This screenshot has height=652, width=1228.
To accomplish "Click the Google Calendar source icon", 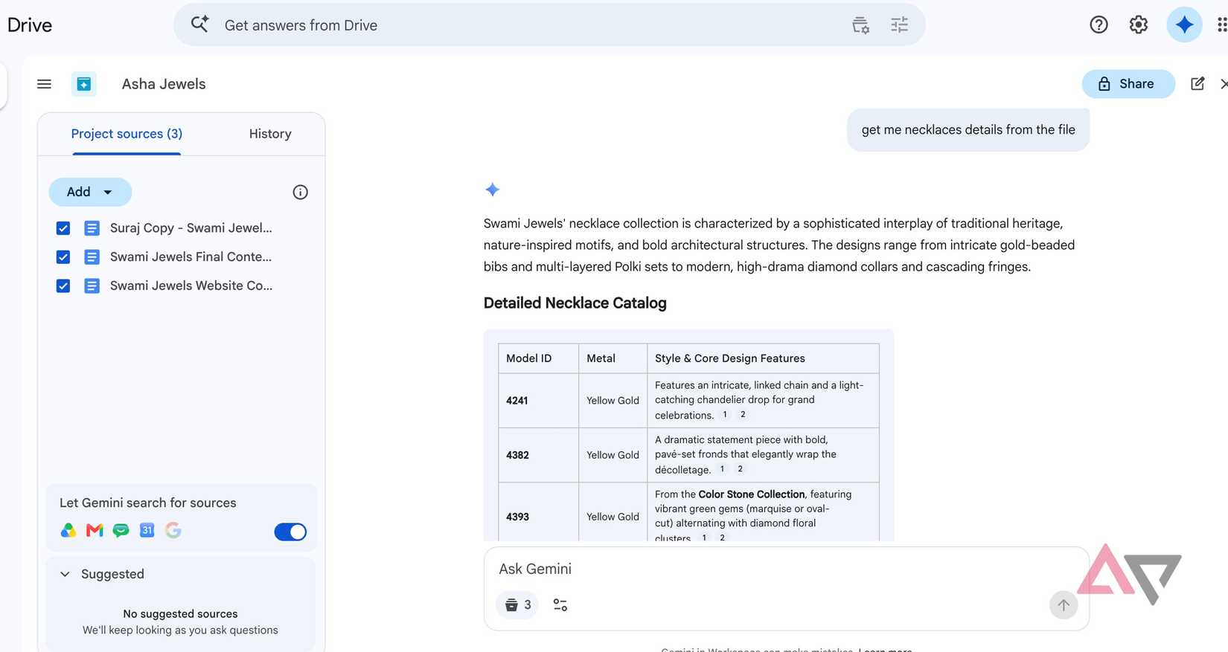I will coord(147,530).
